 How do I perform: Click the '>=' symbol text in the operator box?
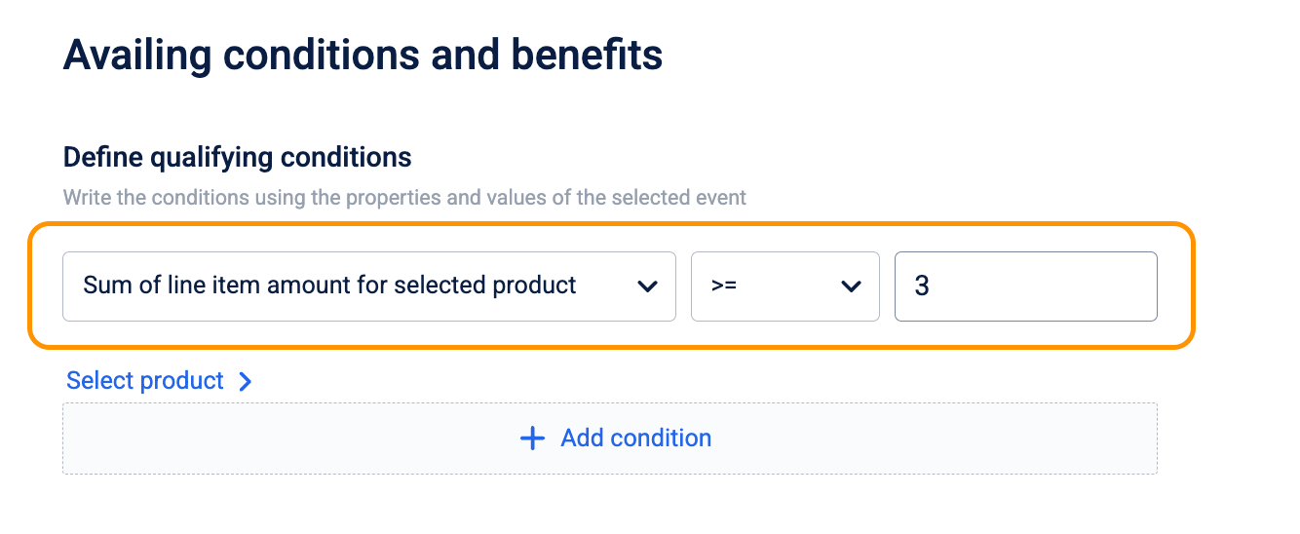(x=723, y=286)
